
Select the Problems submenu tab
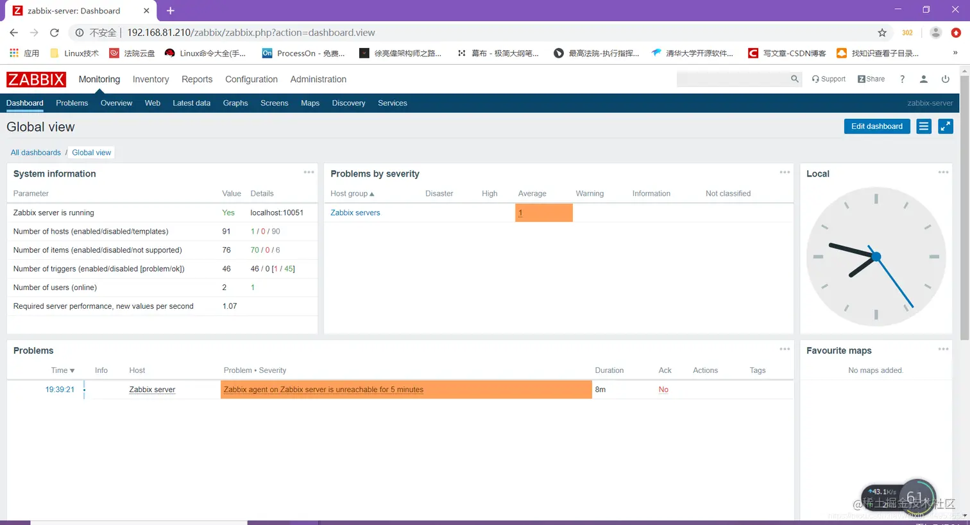pyautogui.click(x=72, y=103)
